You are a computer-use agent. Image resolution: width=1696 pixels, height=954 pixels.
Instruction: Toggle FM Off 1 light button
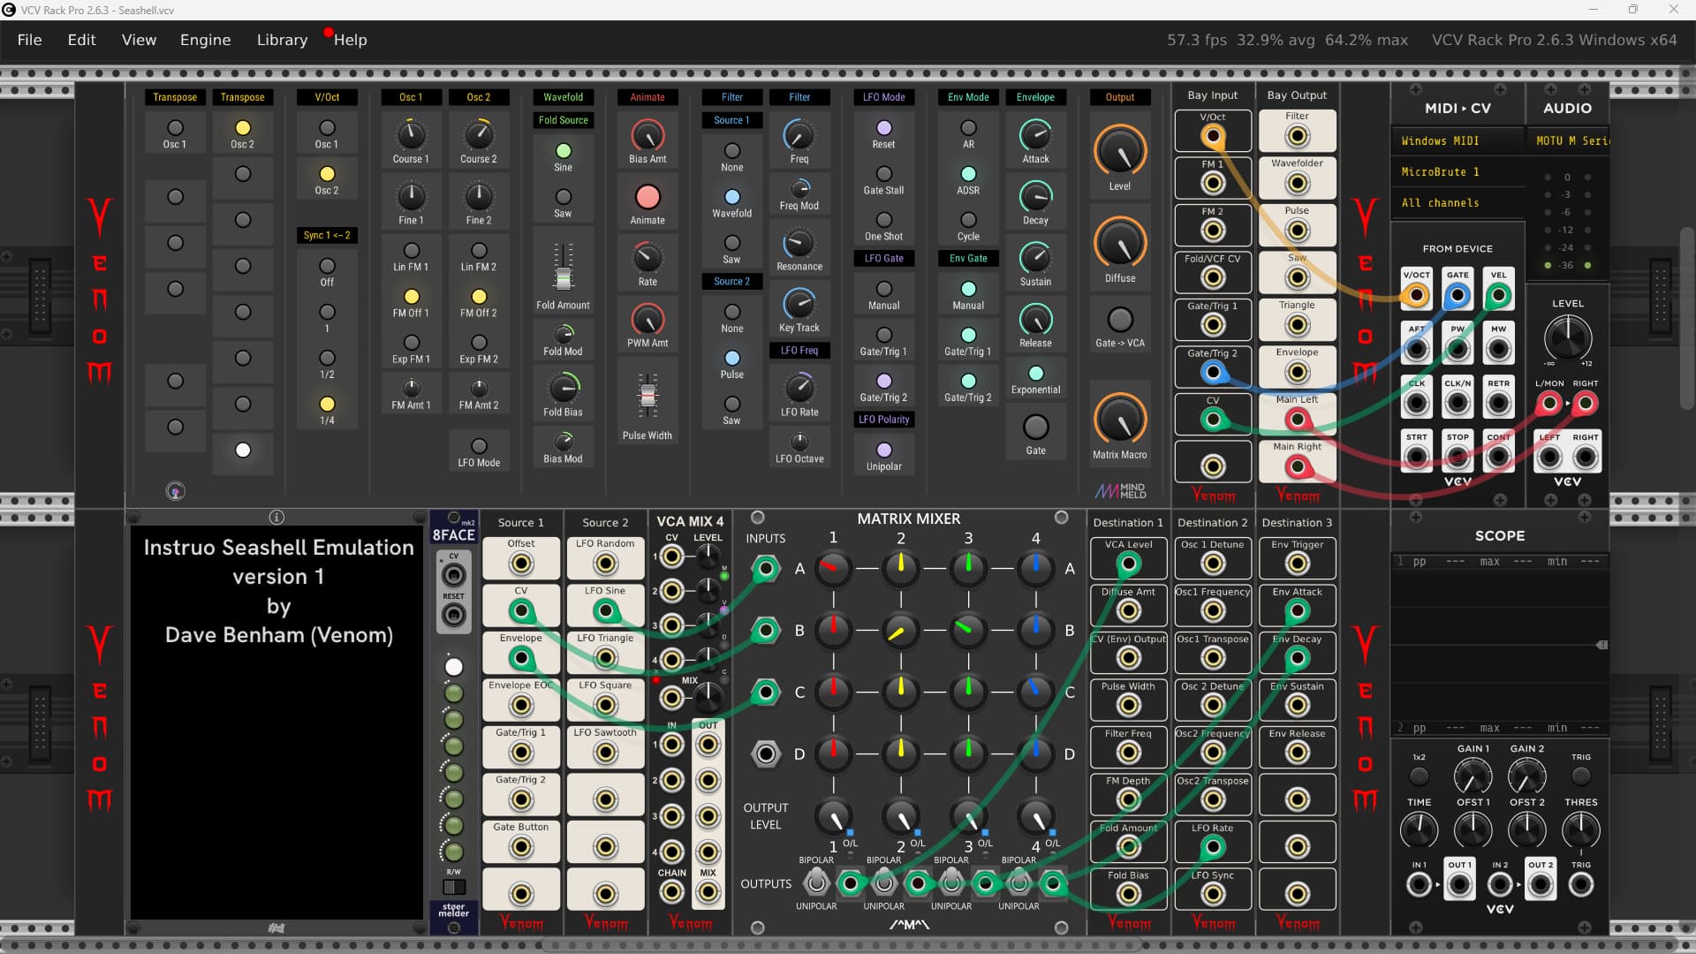tap(411, 297)
